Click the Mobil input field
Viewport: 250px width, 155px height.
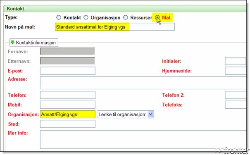68,105
